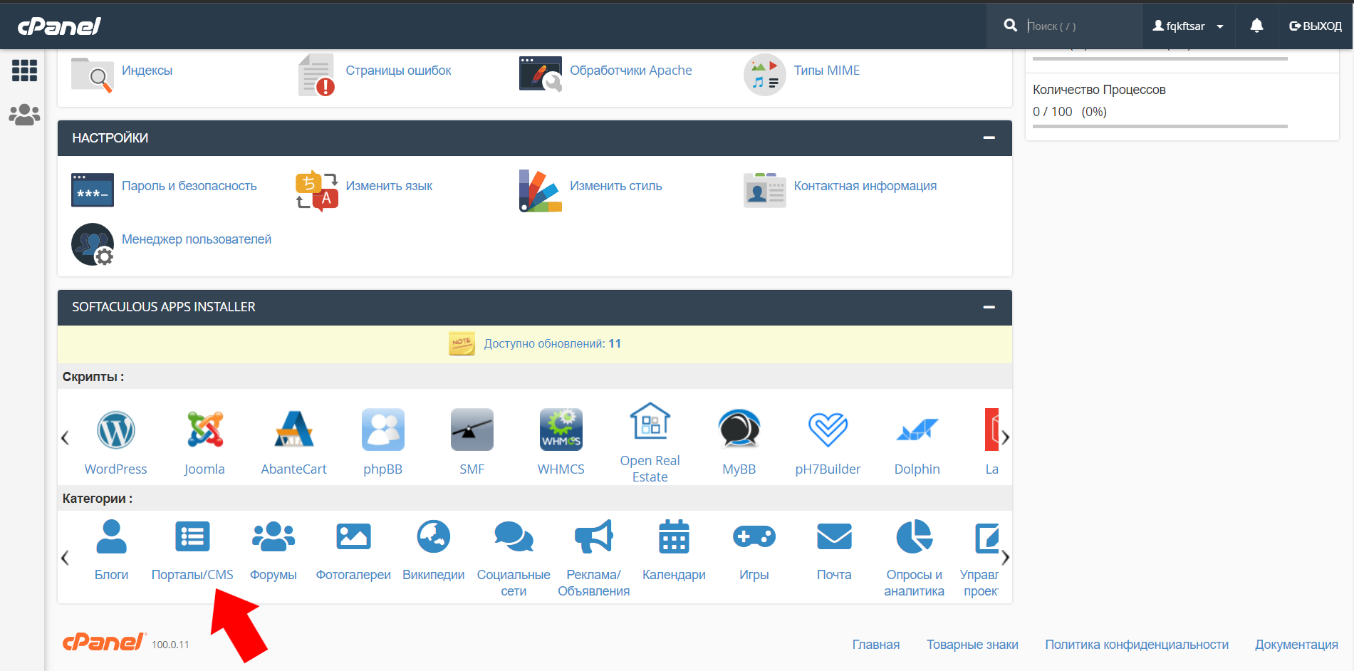Click the cPanel logo in the header
1354x671 pixels.
pos(59,26)
